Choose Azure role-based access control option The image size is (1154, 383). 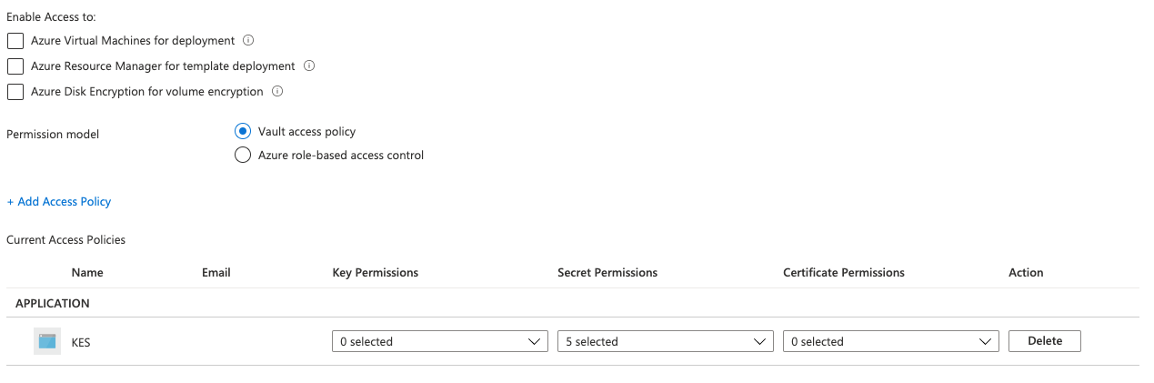243,155
